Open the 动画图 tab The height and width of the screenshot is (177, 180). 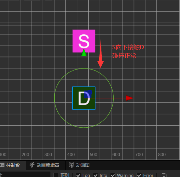click(81, 165)
